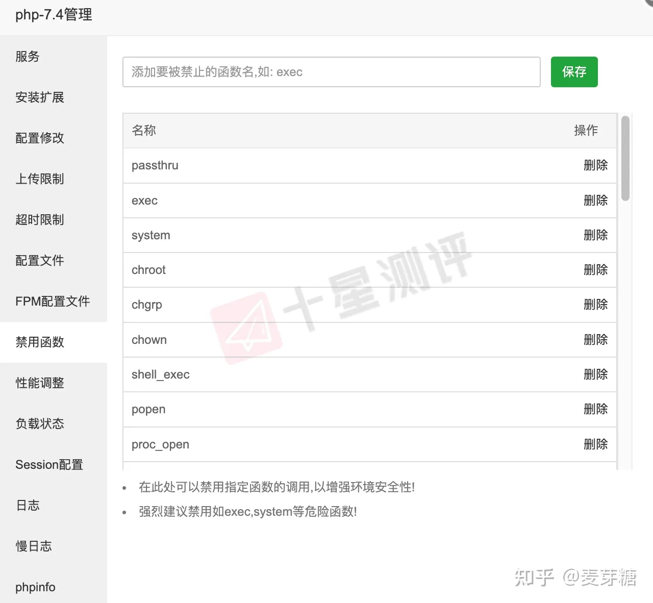653x603 pixels.
Task: Click the green 保存 button
Action: 574,72
